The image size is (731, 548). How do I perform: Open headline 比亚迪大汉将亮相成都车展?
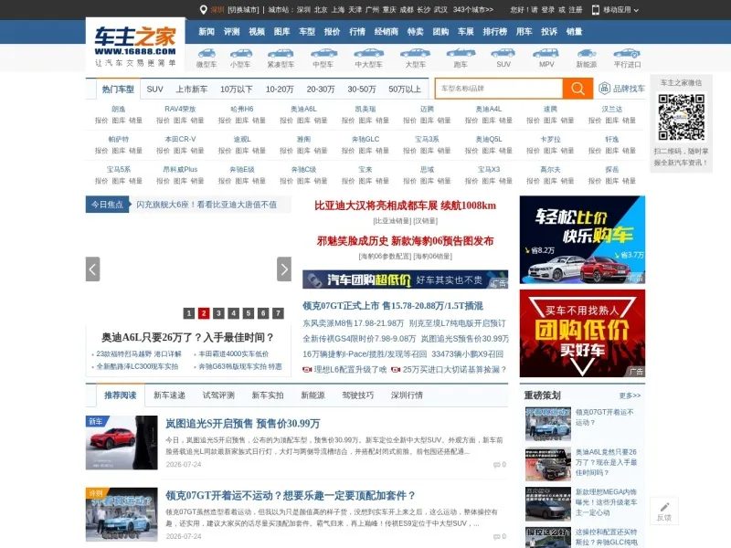click(405, 205)
